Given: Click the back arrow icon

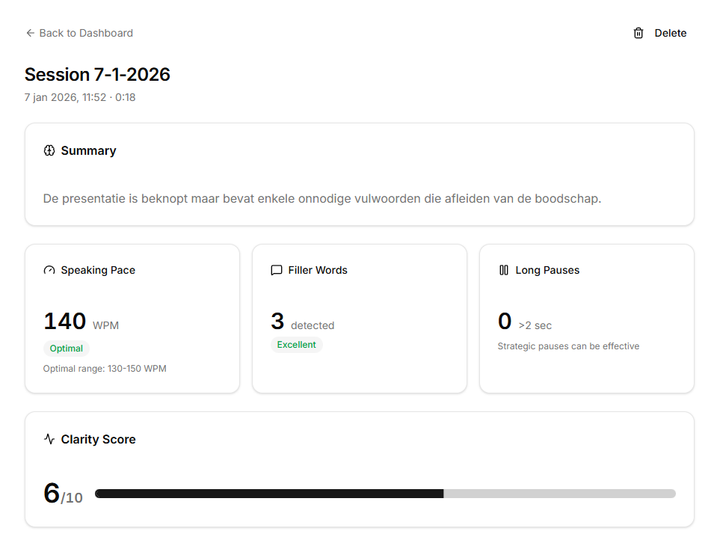Looking at the screenshot, I should pos(30,33).
